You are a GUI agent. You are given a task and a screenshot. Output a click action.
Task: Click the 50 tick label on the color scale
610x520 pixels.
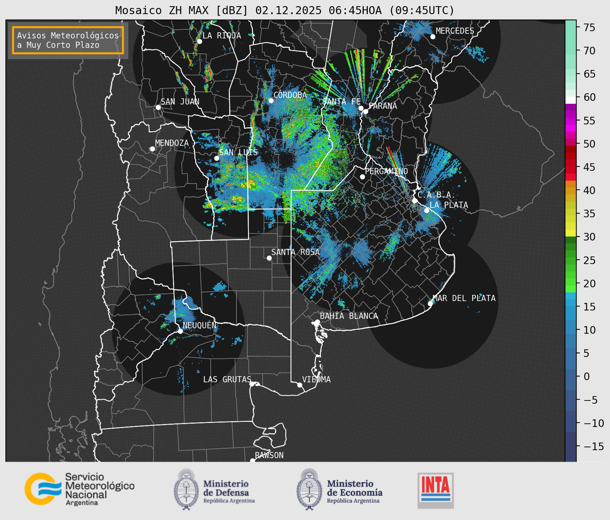[590, 144]
